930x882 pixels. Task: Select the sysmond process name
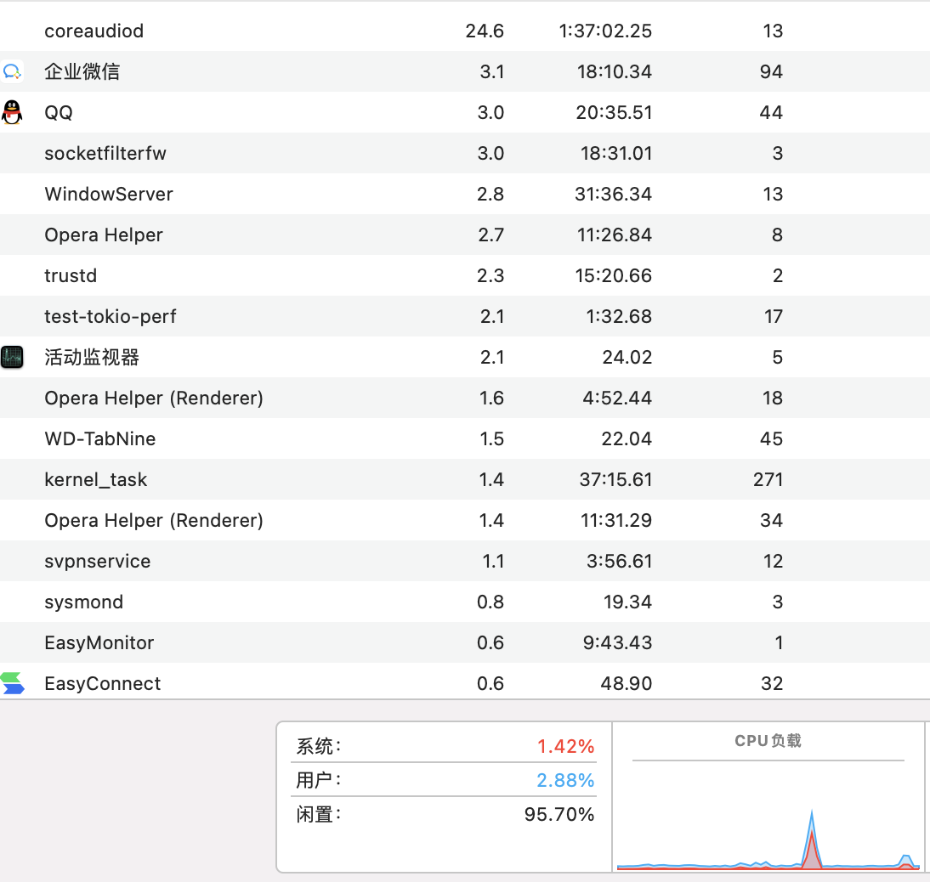click(x=83, y=602)
